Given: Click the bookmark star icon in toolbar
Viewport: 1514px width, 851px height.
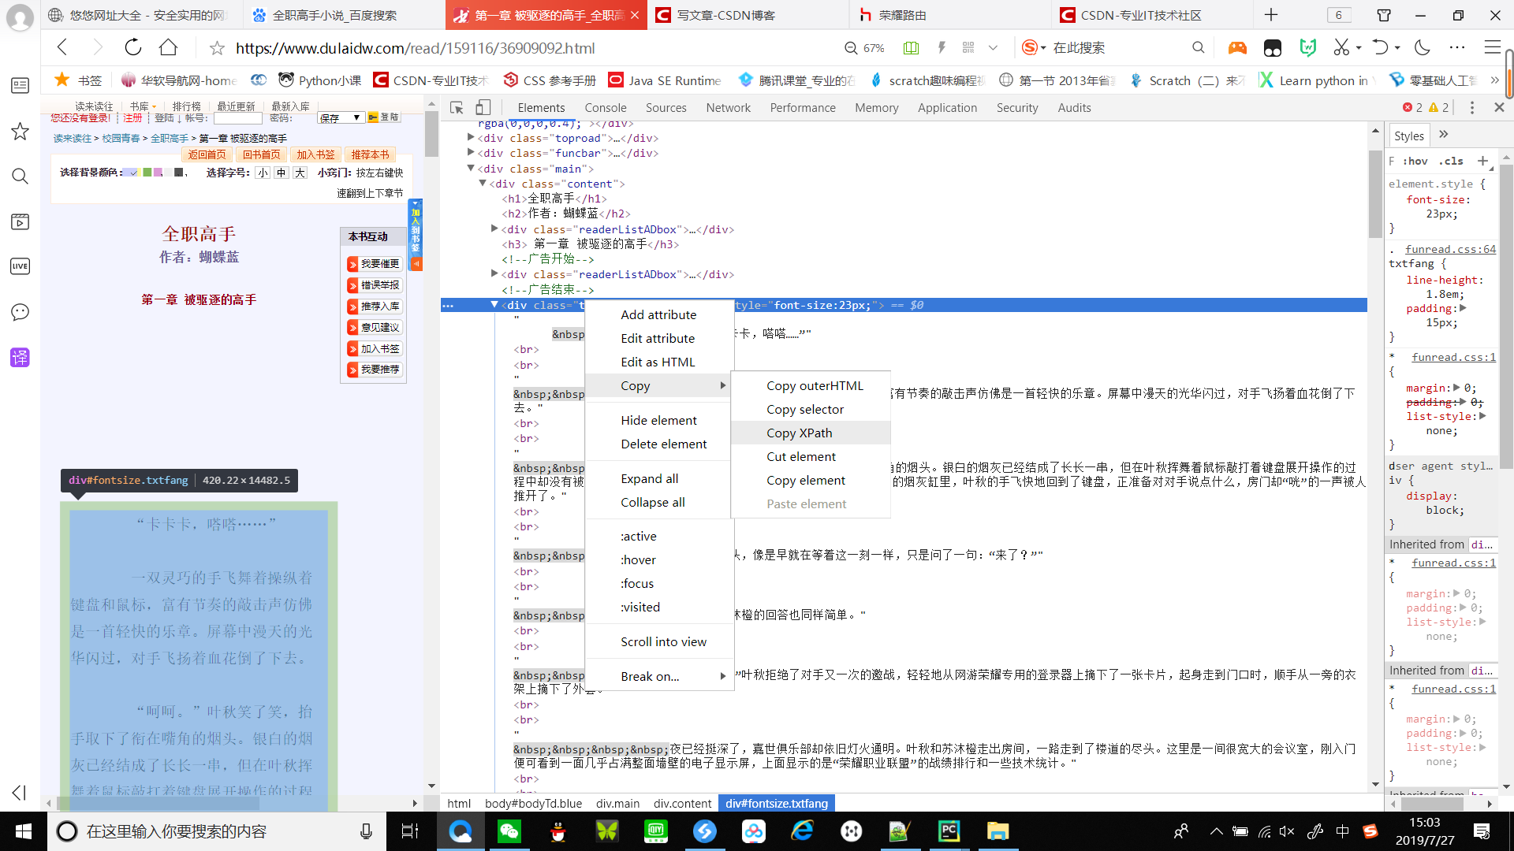Looking at the screenshot, I should (x=215, y=48).
